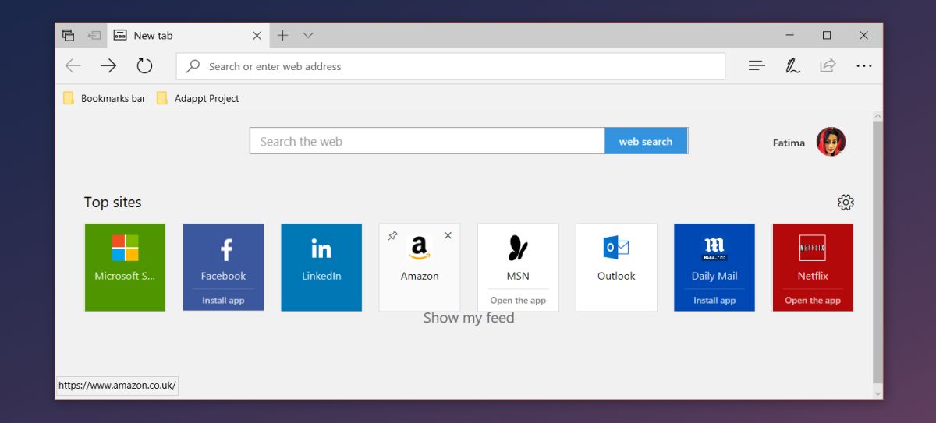Go back to previous page
Screen dimensions: 936x423
(73, 66)
